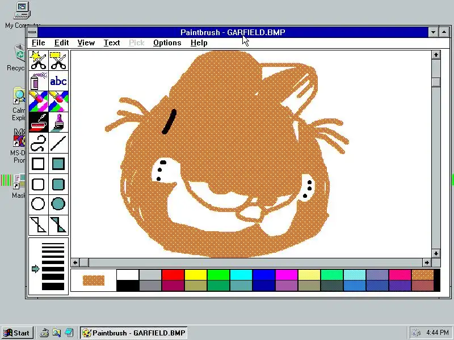The width and height of the screenshot is (454, 340).
Task: Click the horizontal scrollbar left arrow
Action: 75,262
